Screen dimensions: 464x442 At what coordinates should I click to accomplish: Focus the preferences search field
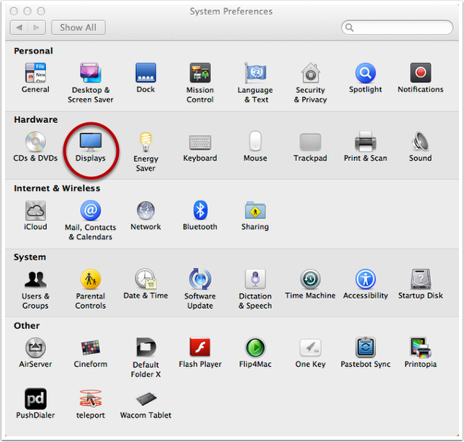coord(397,28)
